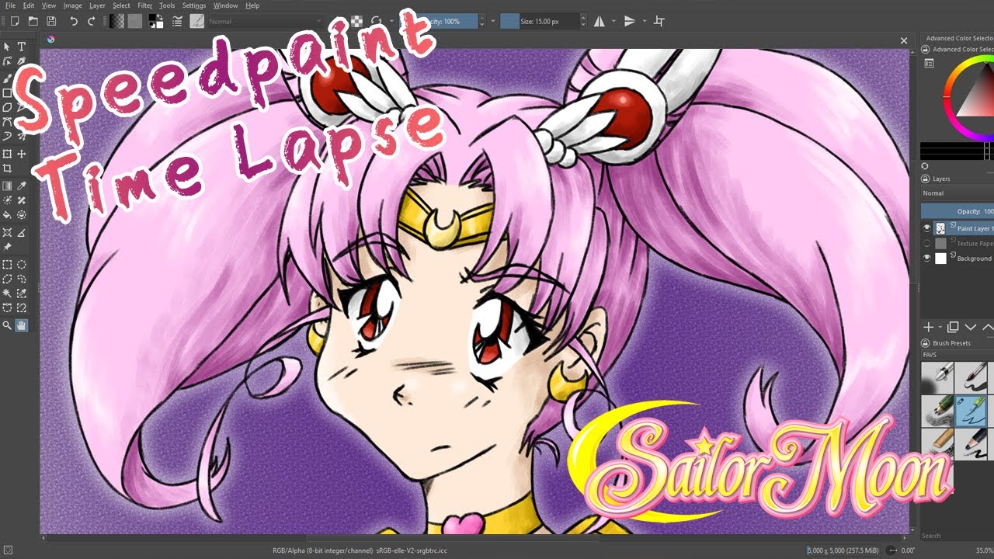Image resolution: width=994 pixels, height=559 pixels.
Task: Select the Rectangular Selection tool
Action: tap(7, 264)
